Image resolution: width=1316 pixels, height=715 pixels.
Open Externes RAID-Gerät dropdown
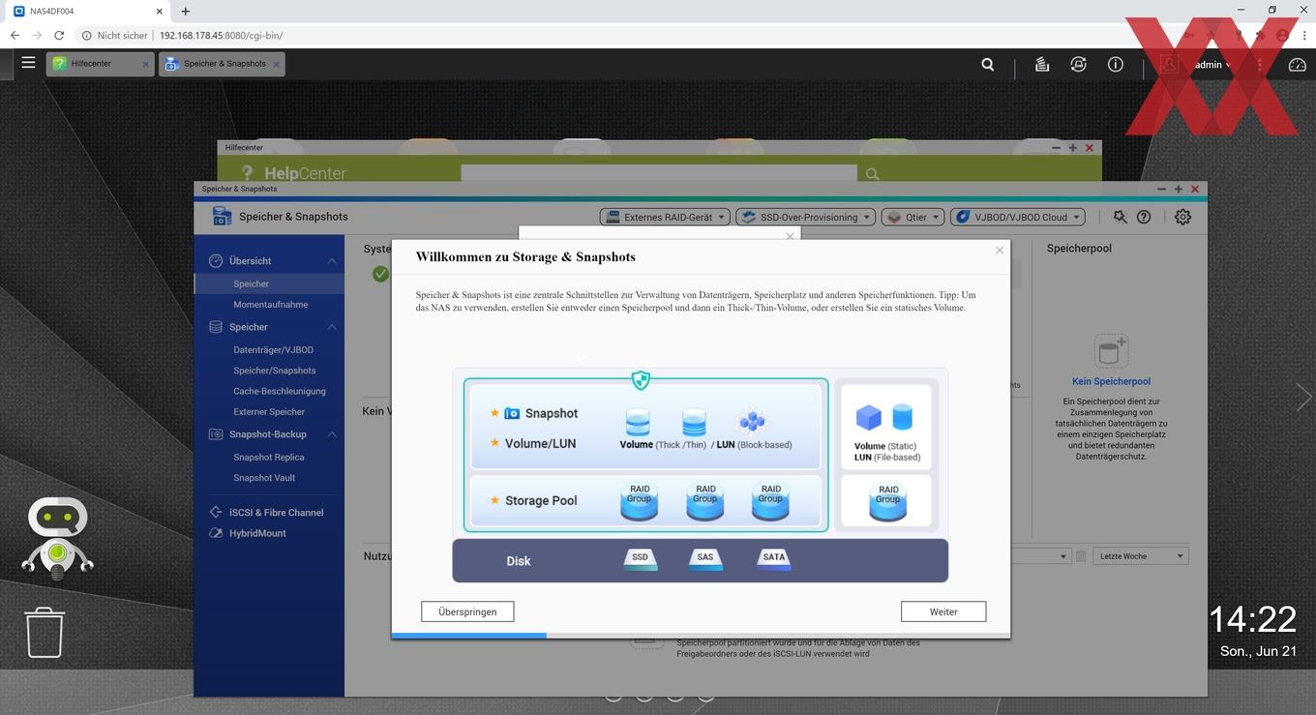pyautogui.click(x=664, y=217)
